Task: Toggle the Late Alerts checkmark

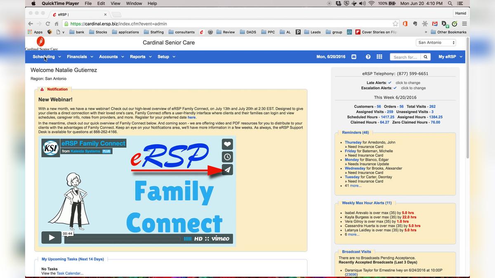Action: coord(390,83)
